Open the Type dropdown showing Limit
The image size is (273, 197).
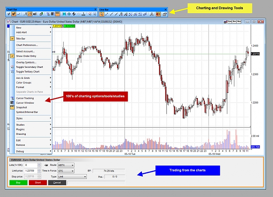(72, 176)
